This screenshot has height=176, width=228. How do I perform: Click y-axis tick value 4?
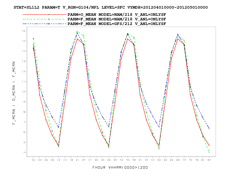[x=24, y=152]
